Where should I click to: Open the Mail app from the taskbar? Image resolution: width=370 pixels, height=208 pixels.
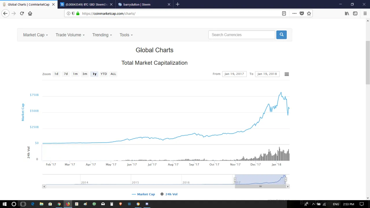tap(103, 204)
